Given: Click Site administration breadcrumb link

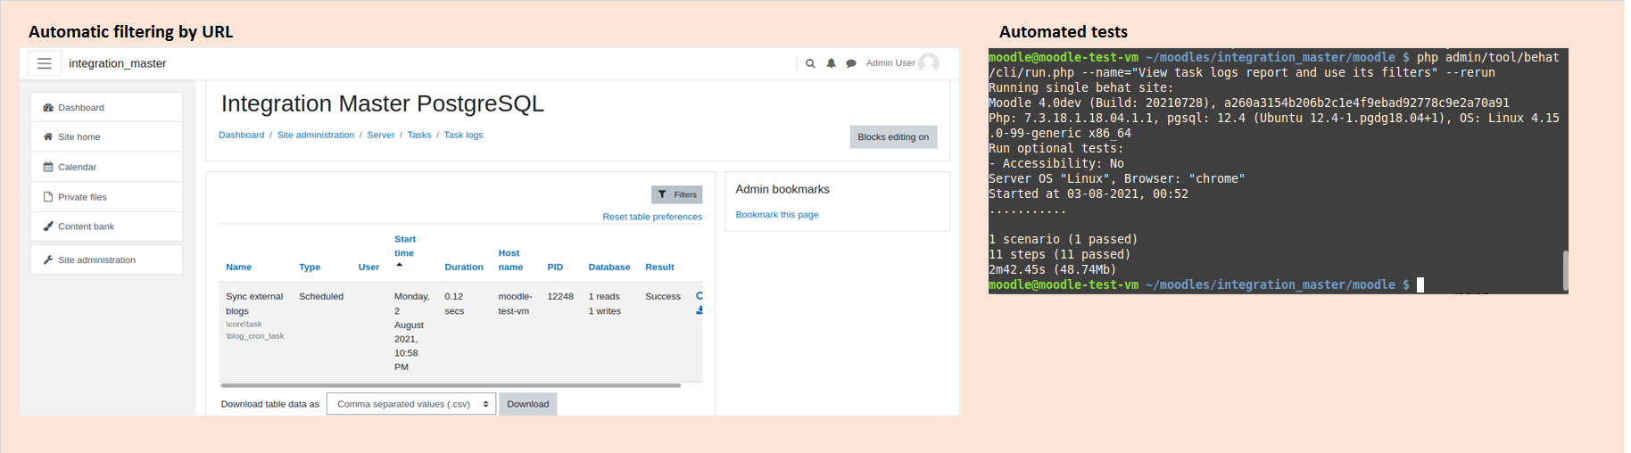Looking at the screenshot, I should click(x=316, y=135).
